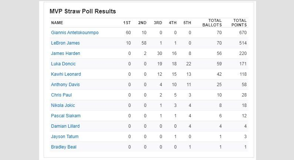294x160 pixels.
Task: Click the TOTAL POINTS column header
Action: tap(239, 23)
